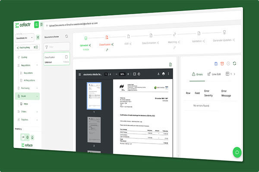Click the Validation step icon
Screen dimensions: 259x172
point(199,33)
